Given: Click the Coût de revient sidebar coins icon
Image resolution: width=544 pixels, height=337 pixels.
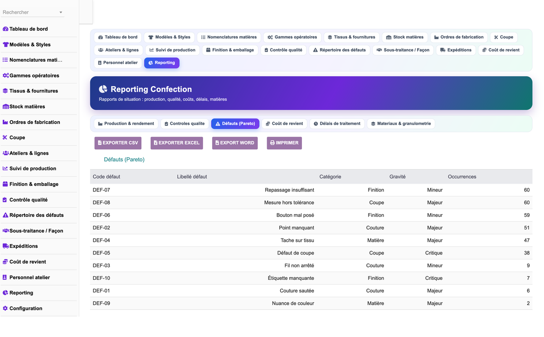Looking at the screenshot, I should [5, 262].
